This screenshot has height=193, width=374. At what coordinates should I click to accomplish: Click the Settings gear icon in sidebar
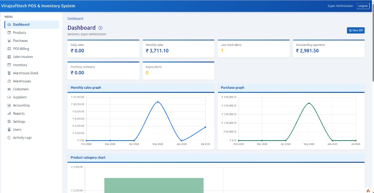point(9,122)
